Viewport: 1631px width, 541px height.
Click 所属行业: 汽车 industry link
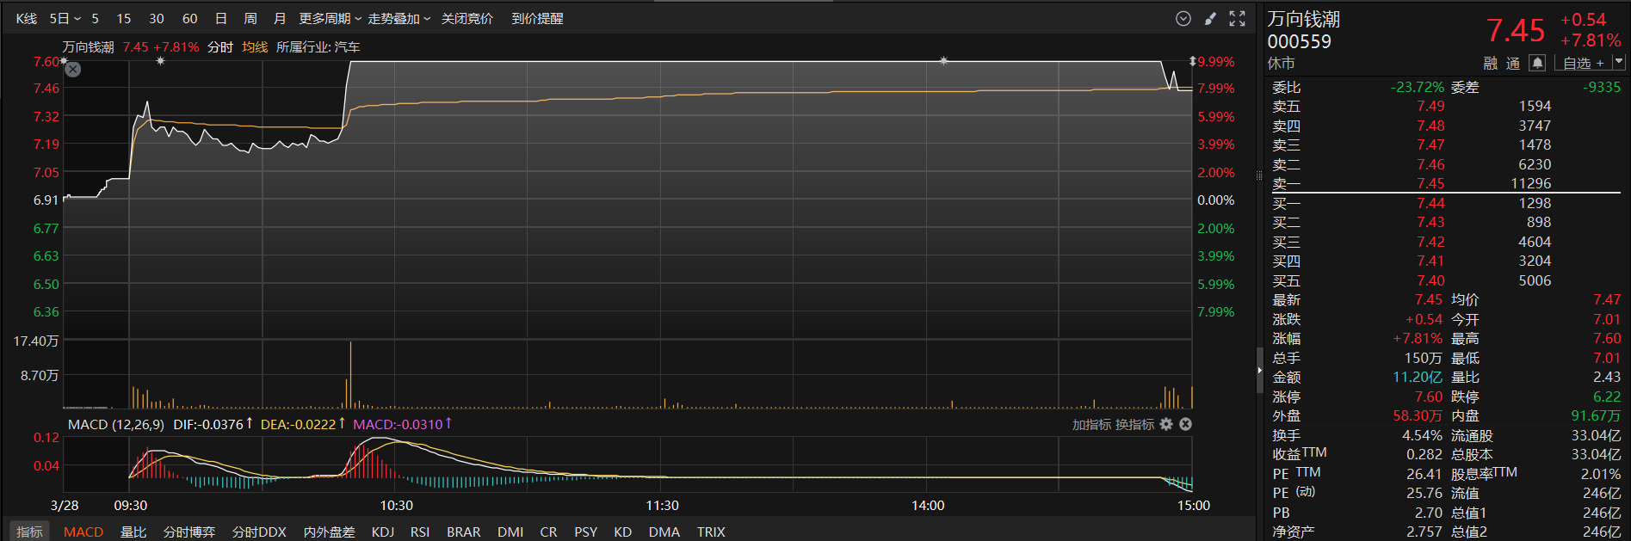click(318, 47)
